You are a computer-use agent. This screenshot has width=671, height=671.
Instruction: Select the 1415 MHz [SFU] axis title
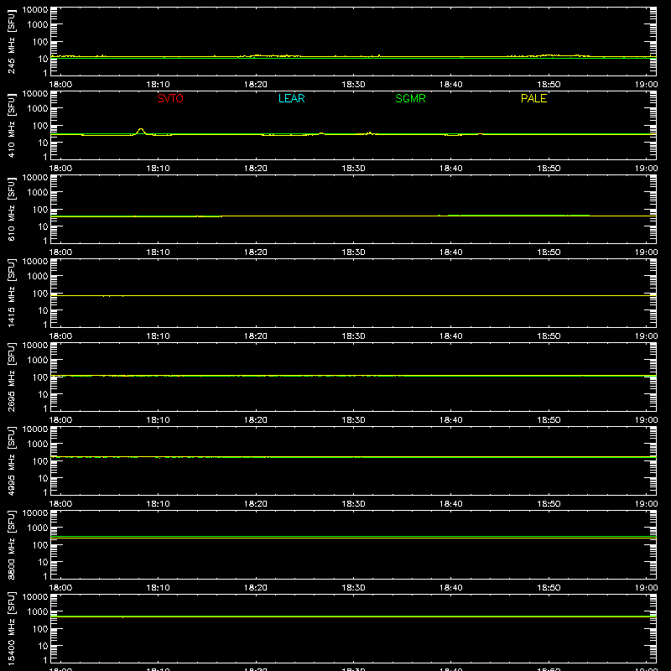[x=12, y=293]
